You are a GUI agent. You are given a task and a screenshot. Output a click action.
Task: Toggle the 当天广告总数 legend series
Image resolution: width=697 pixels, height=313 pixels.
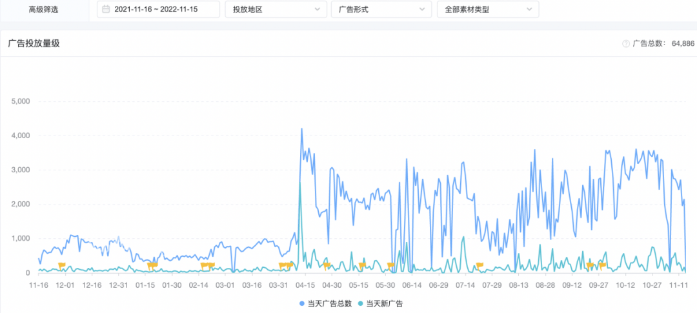325,304
